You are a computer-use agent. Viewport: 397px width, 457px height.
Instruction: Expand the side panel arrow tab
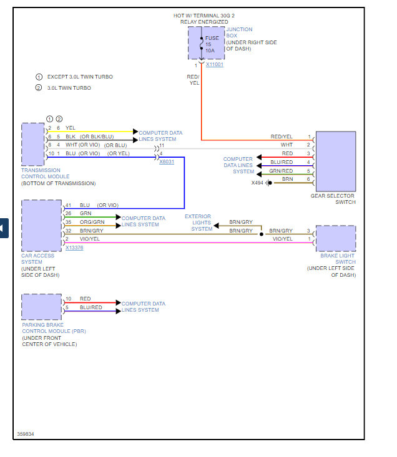click(4, 228)
